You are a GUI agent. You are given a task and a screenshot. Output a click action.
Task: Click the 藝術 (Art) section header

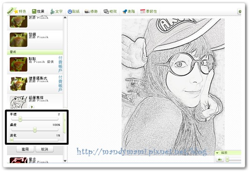(35, 52)
